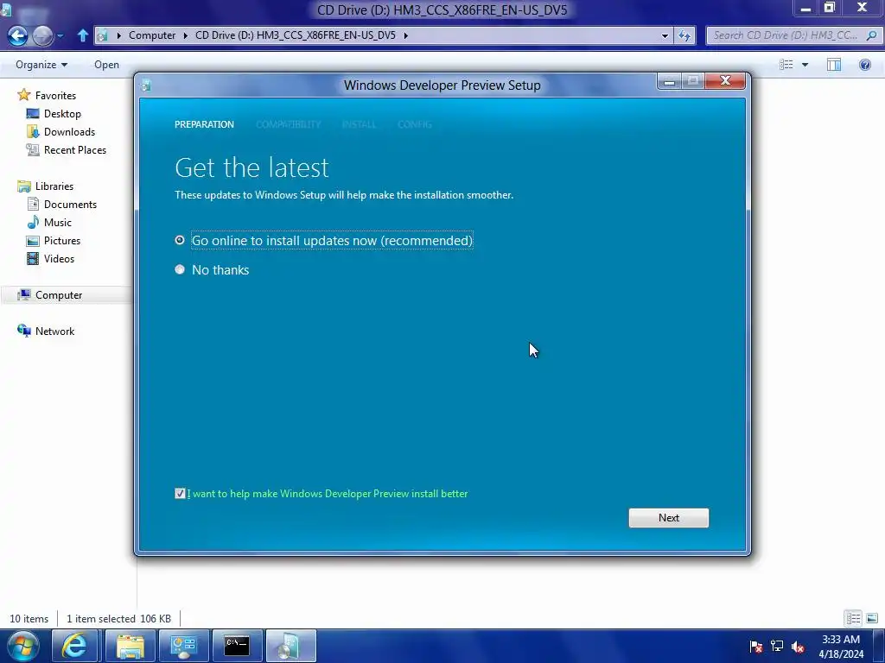Click the magnifier icon in the search box
The image size is (885, 663).
pos(871,35)
